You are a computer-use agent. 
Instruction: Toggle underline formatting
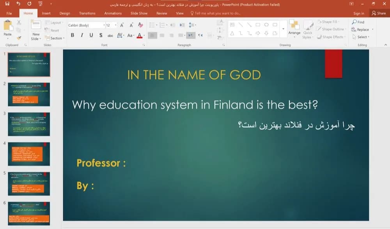[x=91, y=35]
